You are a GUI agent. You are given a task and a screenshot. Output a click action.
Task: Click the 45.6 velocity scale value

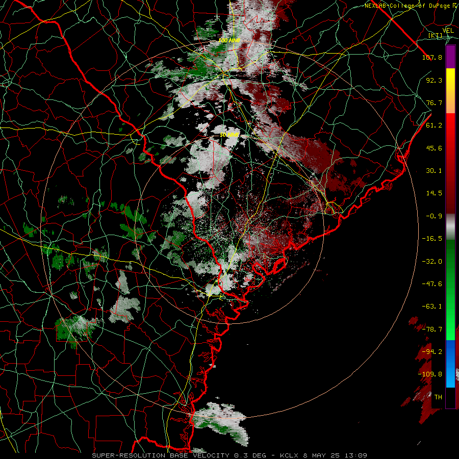(x=434, y=148)
